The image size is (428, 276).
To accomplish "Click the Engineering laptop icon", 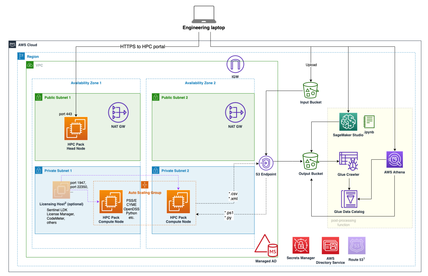I will [x=204, y=14].
